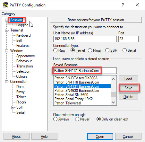
Task: Collapse the Session tree node
Action: coord(6,20)
